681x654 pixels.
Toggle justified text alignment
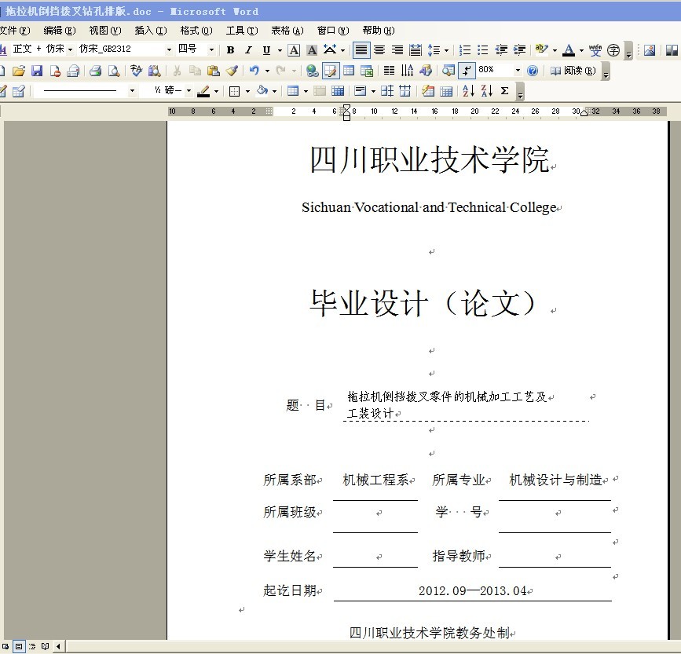pos(361,50)
